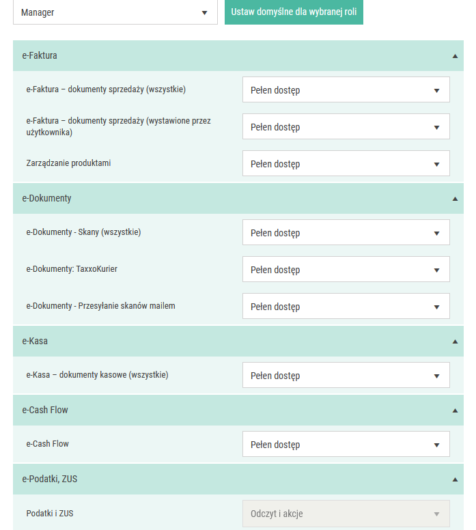This screenshot has height=530, width=476.
Task: Collapse the e-Faktura section arrow
Action: 455,56
